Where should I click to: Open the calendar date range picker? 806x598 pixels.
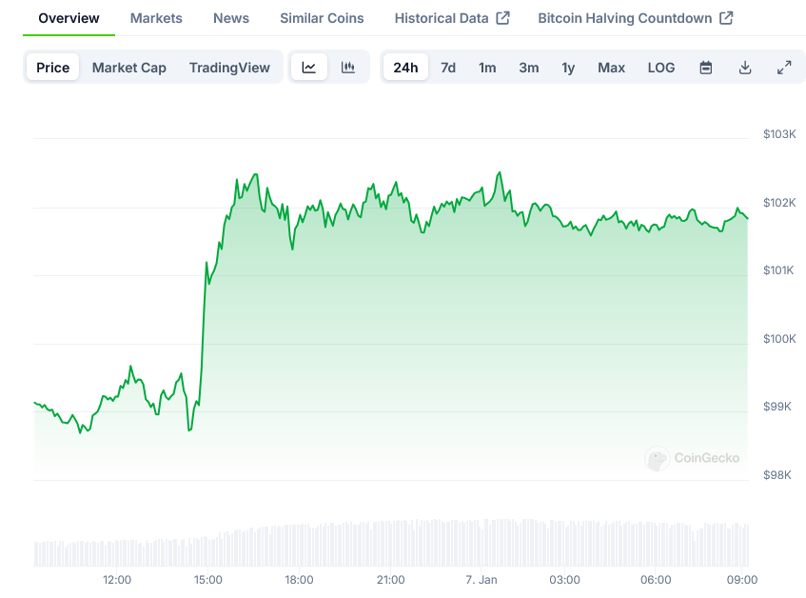point(706,68)
